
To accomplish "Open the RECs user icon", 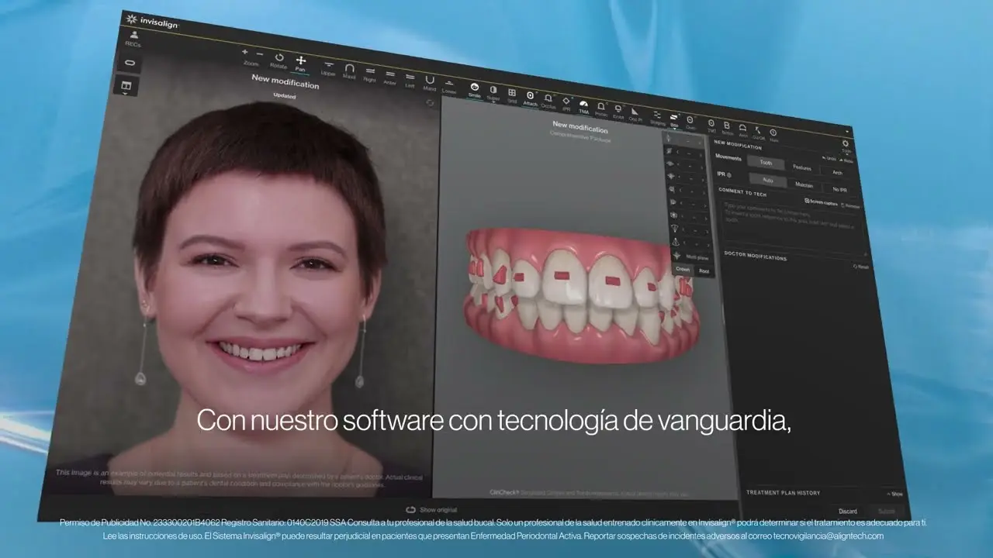I will pyautogui.click(x=133, y=37).
